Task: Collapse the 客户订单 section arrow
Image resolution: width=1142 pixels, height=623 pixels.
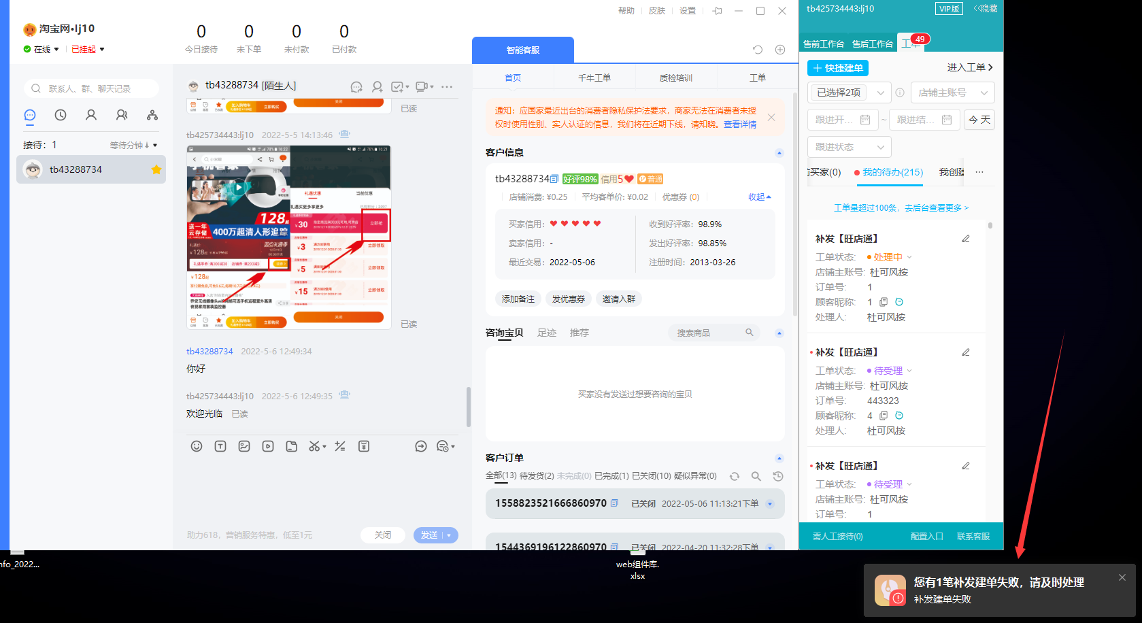Action: click(x=779, y=458)
